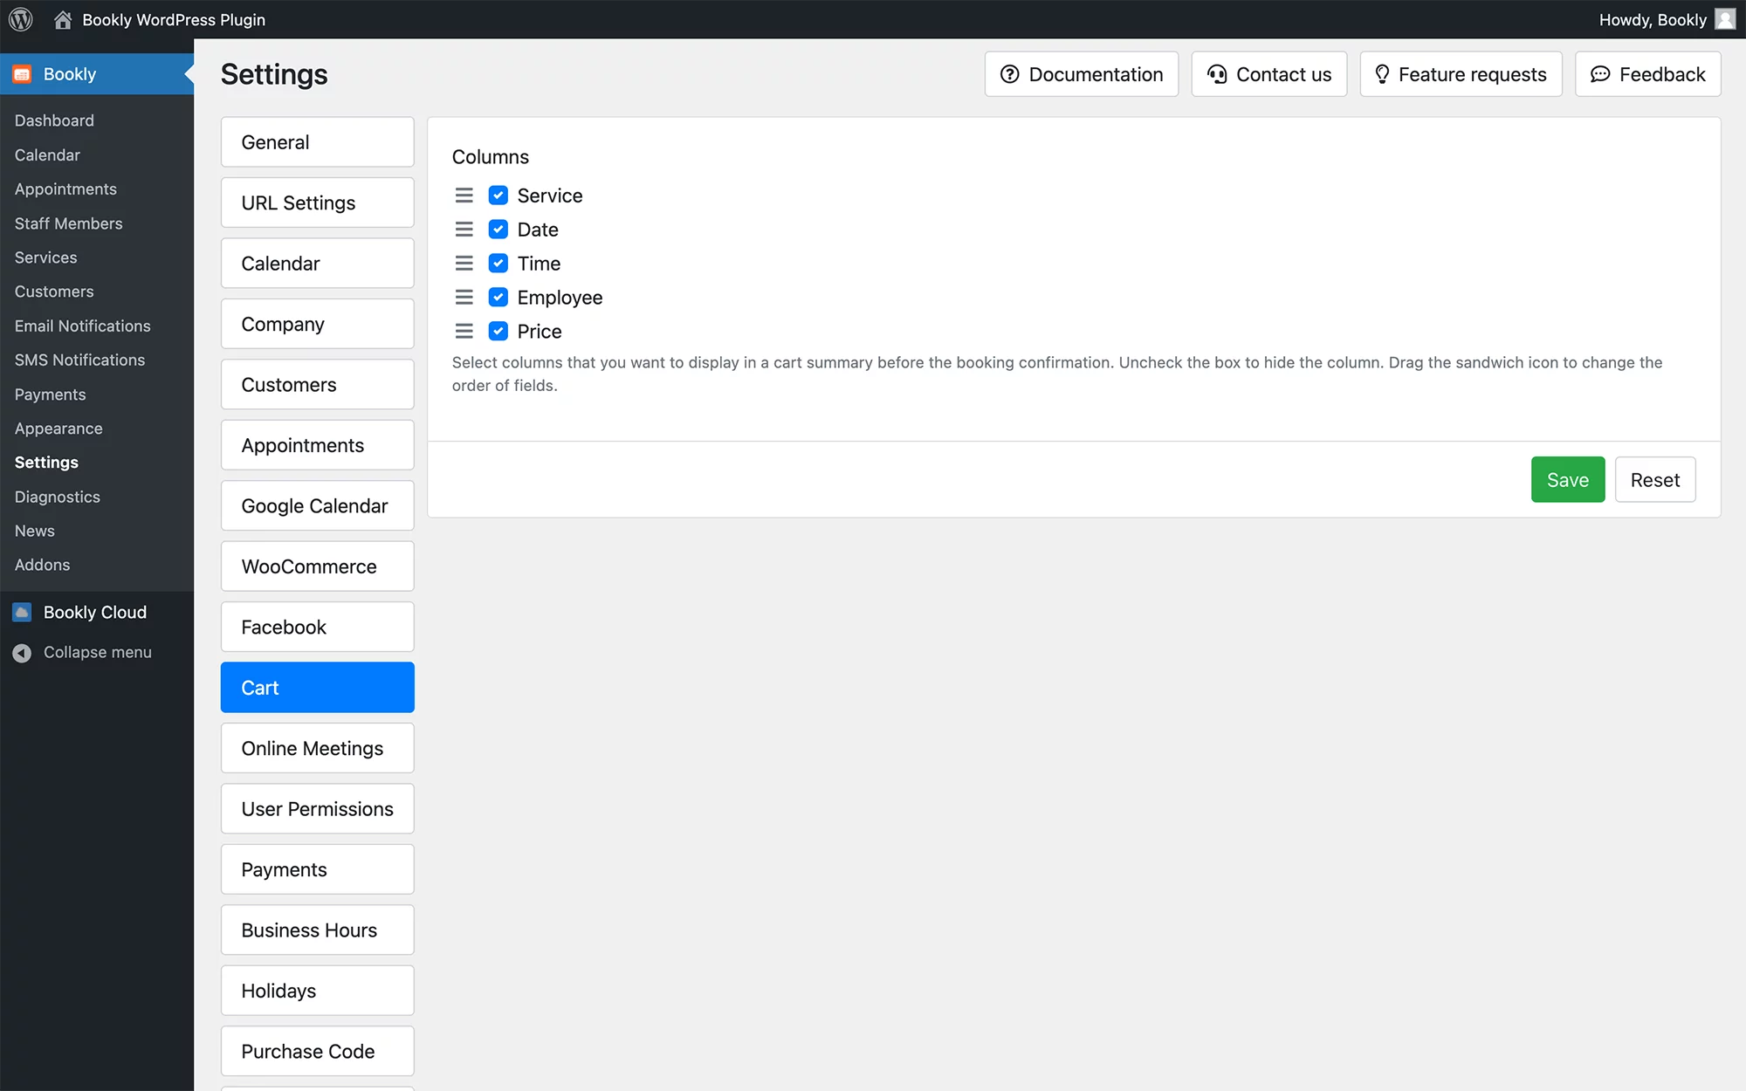Click the Contact us button

point(1269,74)
